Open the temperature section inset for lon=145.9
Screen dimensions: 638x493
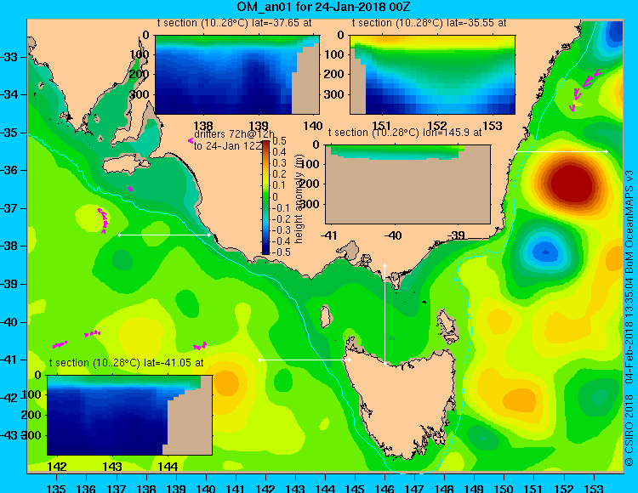(407, 184)
